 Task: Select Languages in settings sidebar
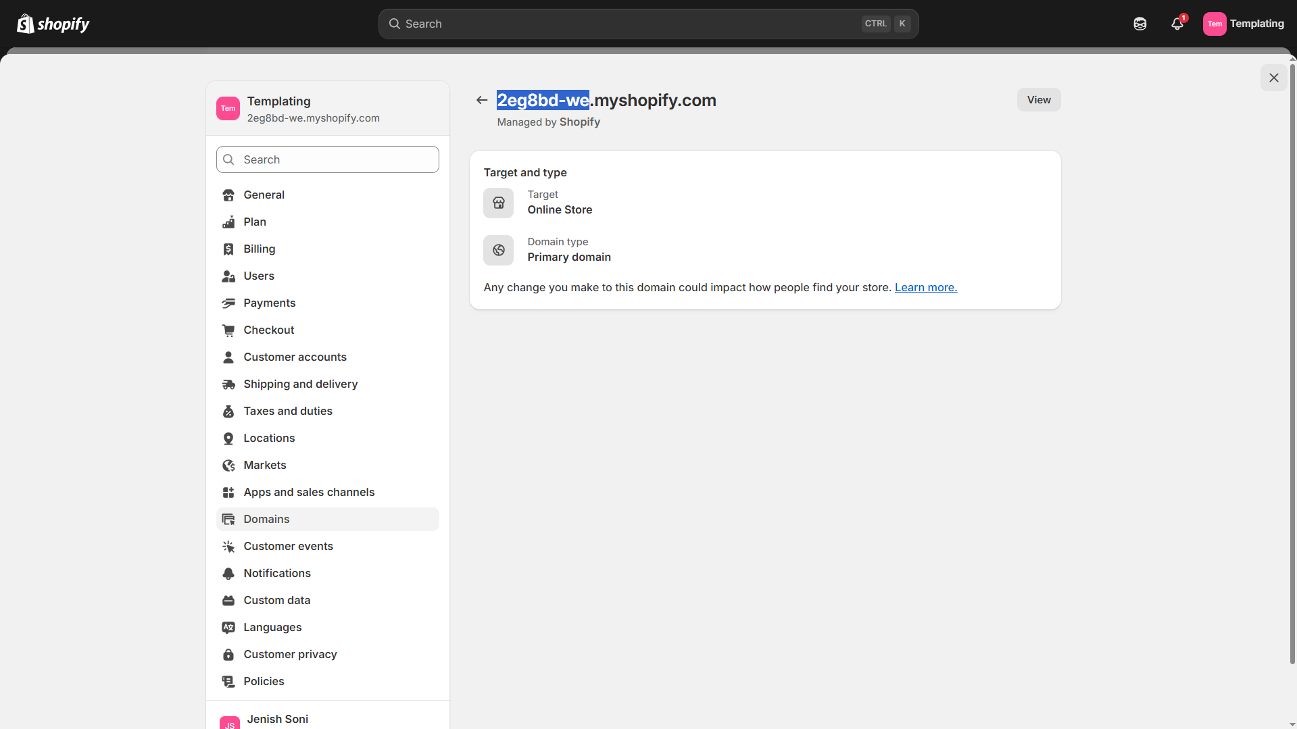click(x=328, y=628)
